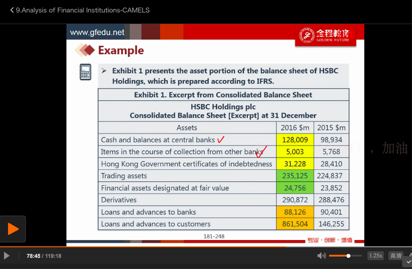The image size is (412, 269).
Task: Click the 'HSBC Holdings plc' table heading
Action: point(223,107)
